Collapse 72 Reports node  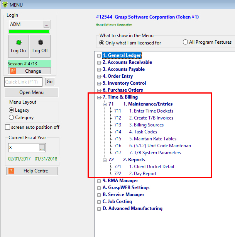105,160
